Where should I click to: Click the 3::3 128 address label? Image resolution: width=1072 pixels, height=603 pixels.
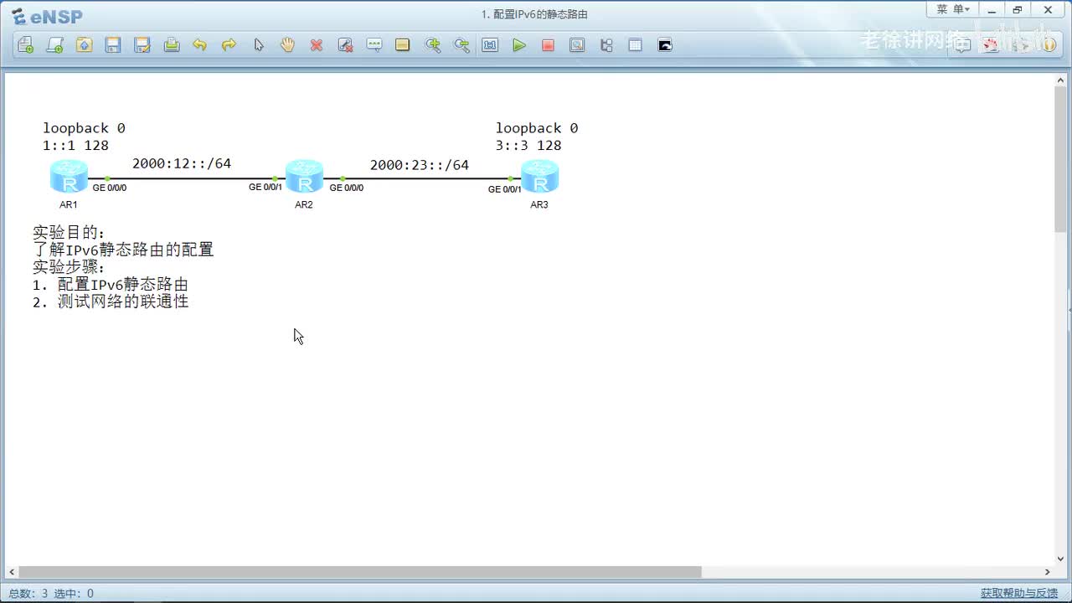click(x=528, y=146)
